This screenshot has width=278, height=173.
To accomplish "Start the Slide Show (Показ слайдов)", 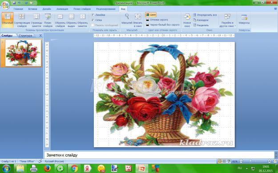I will tap(48, 20).
